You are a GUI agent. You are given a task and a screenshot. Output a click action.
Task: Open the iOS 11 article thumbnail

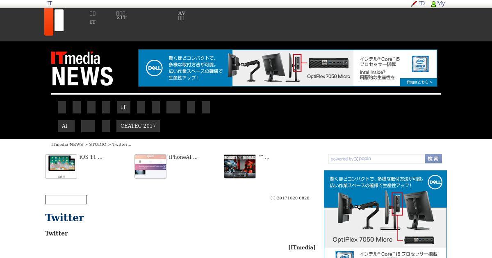pos(61,166)
